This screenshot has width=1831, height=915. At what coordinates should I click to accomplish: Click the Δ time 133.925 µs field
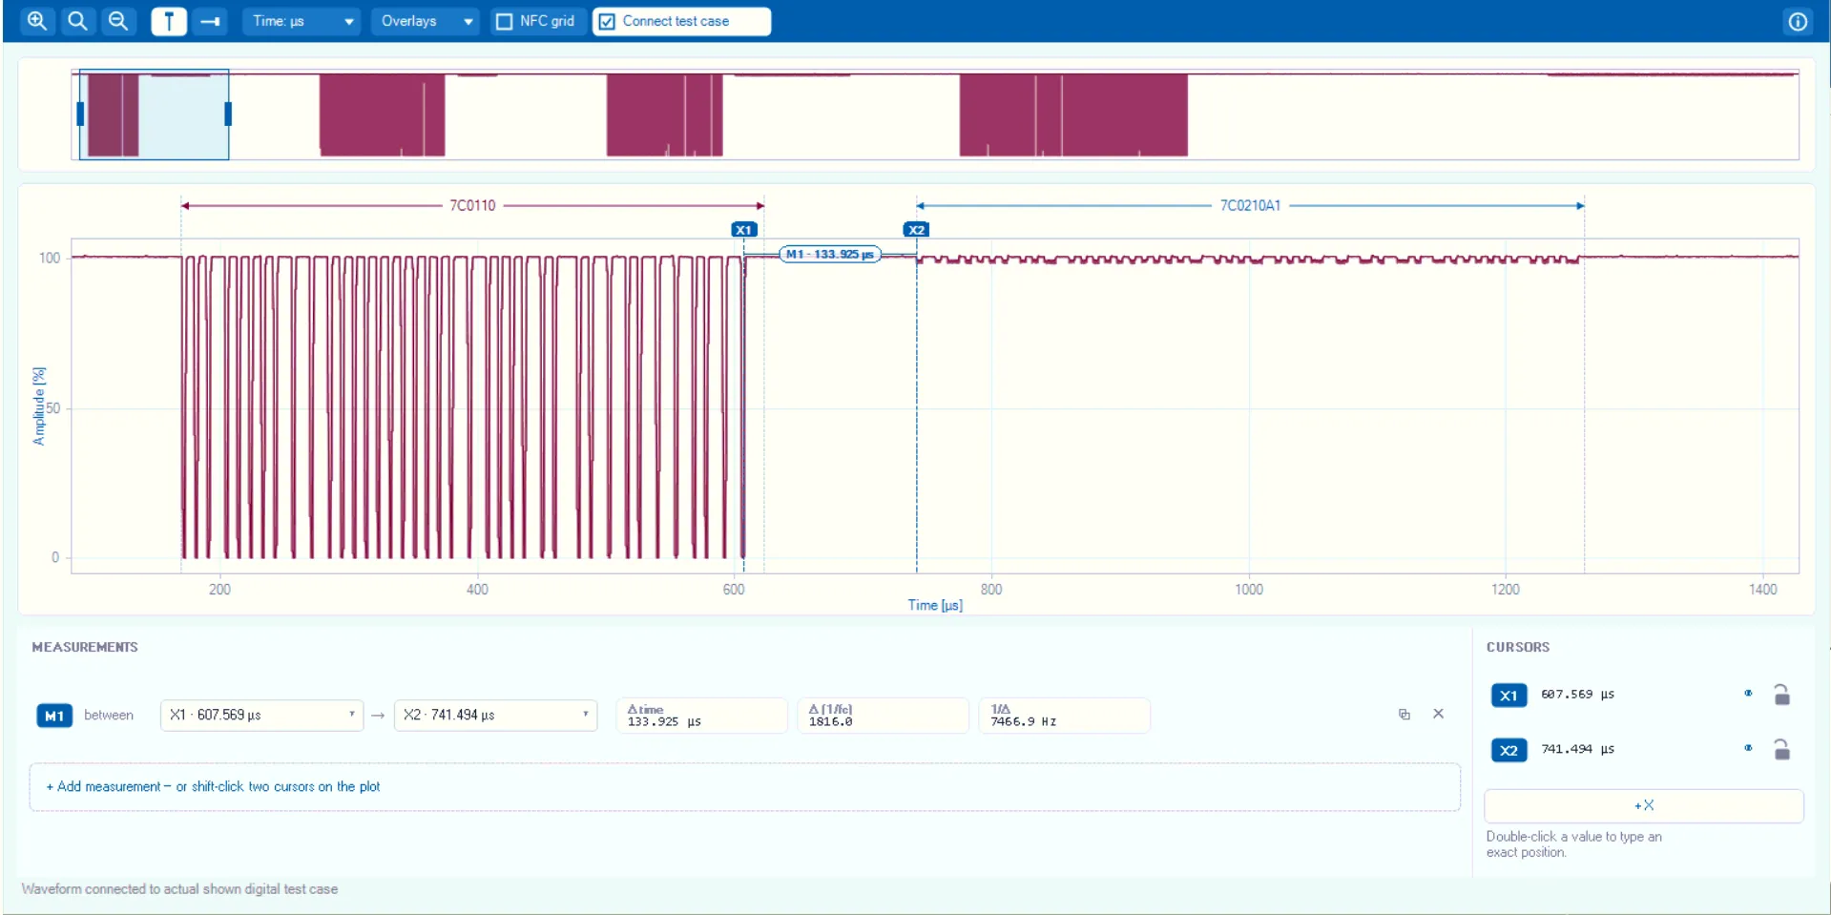(x=701, y=716)
